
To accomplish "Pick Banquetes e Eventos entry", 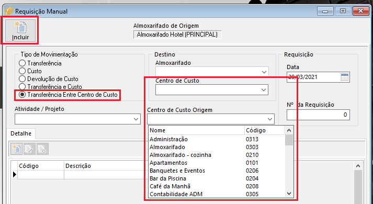I will [x=217, y=171].
